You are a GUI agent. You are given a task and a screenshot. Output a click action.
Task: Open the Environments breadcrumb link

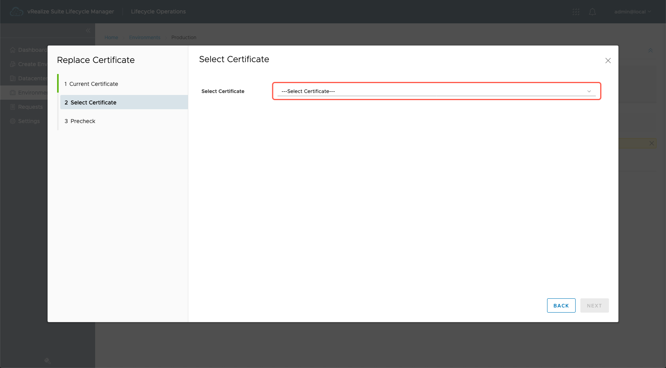(145, 38)
